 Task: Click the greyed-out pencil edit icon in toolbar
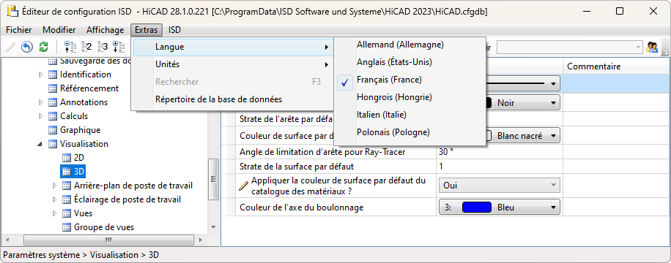pos(10,47)
